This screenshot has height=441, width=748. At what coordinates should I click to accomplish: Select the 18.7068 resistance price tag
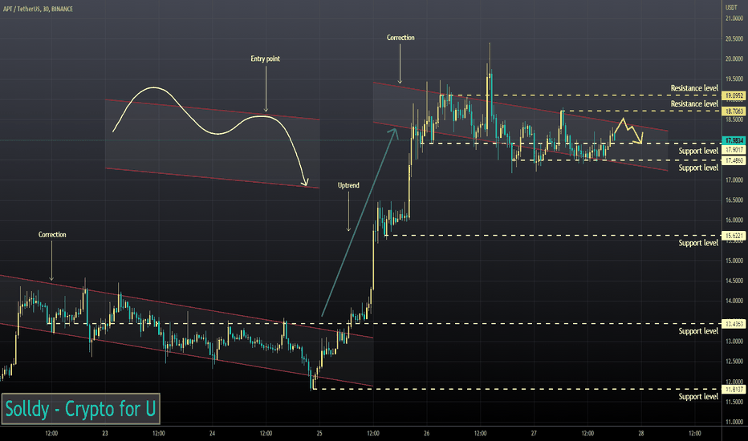(734, 111)
